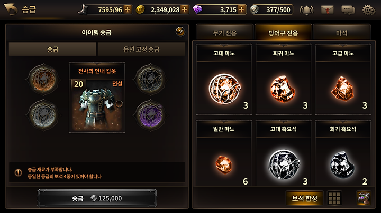This screenshot has height=213, width=381.
Task: Go back using the arrow icon
Action: pyautogui.click(x=11, y=9)
